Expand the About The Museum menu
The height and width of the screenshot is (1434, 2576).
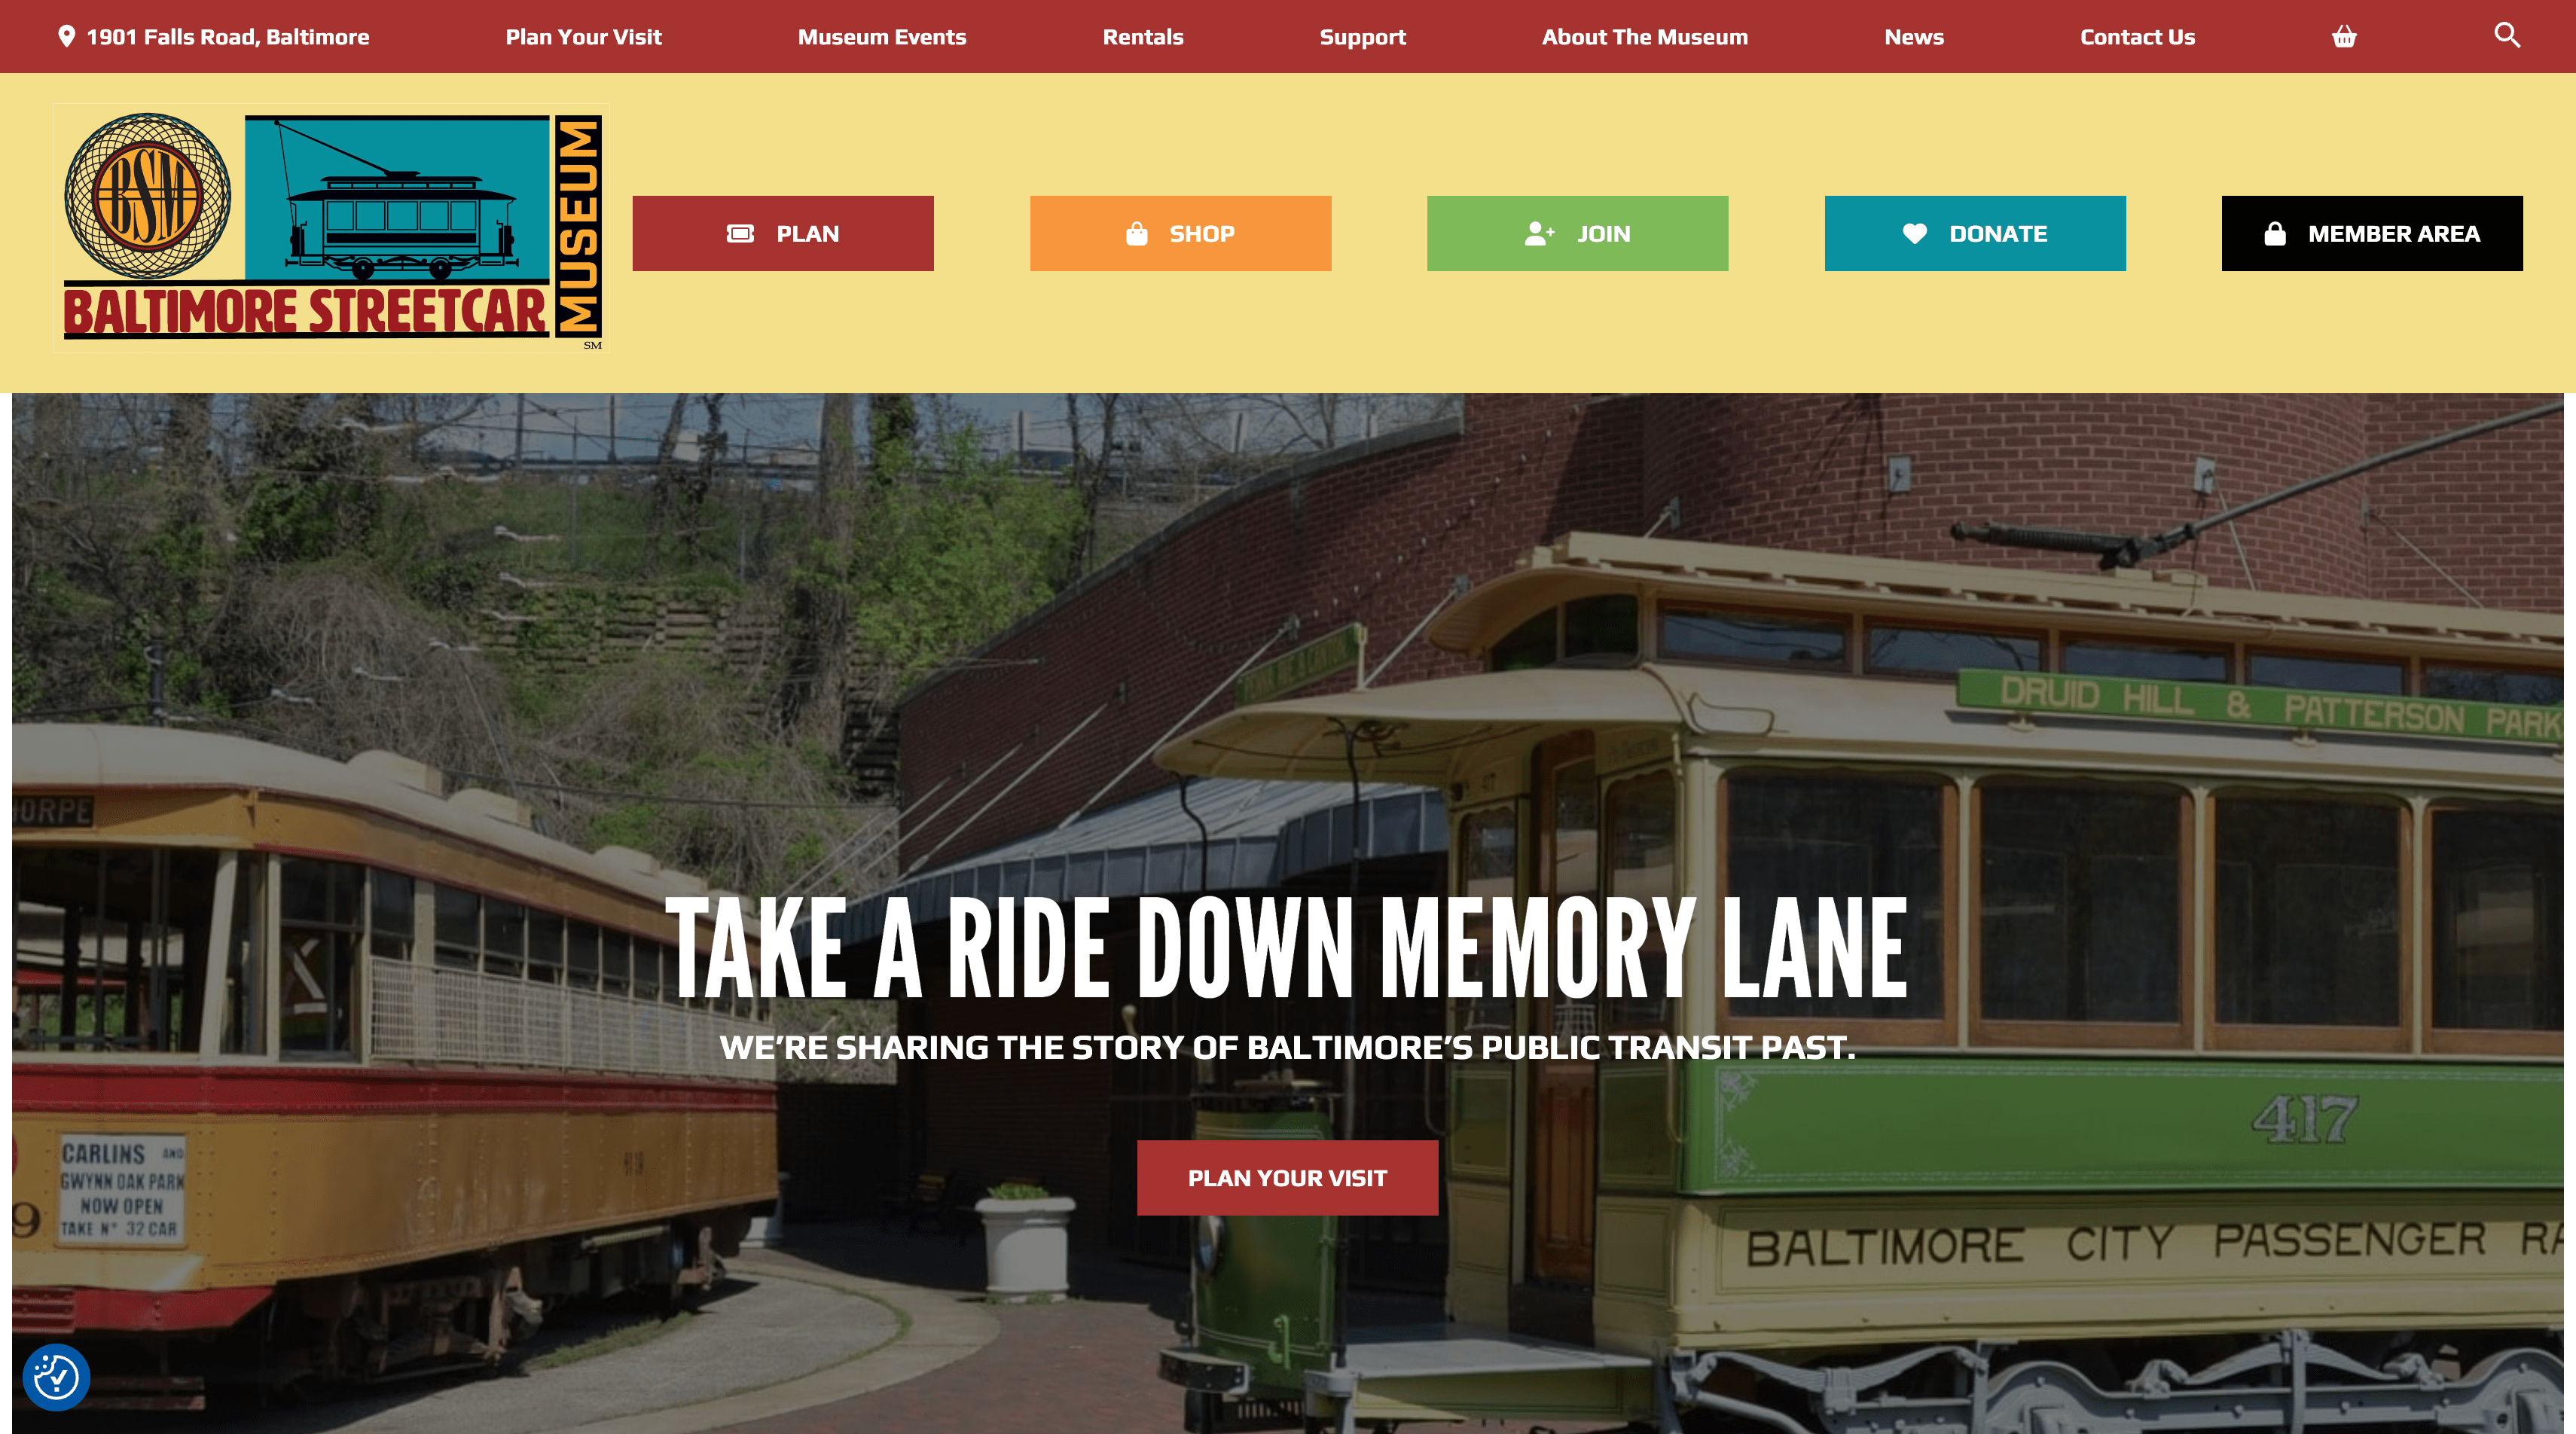pyautogui.click(x=1644, y=35)
